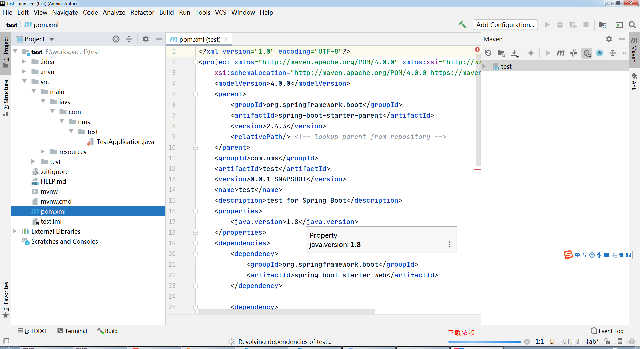Screen dimensions: 640x349
Task: Select the pom.xml (test) editor tab
Action: coord(199,39)
